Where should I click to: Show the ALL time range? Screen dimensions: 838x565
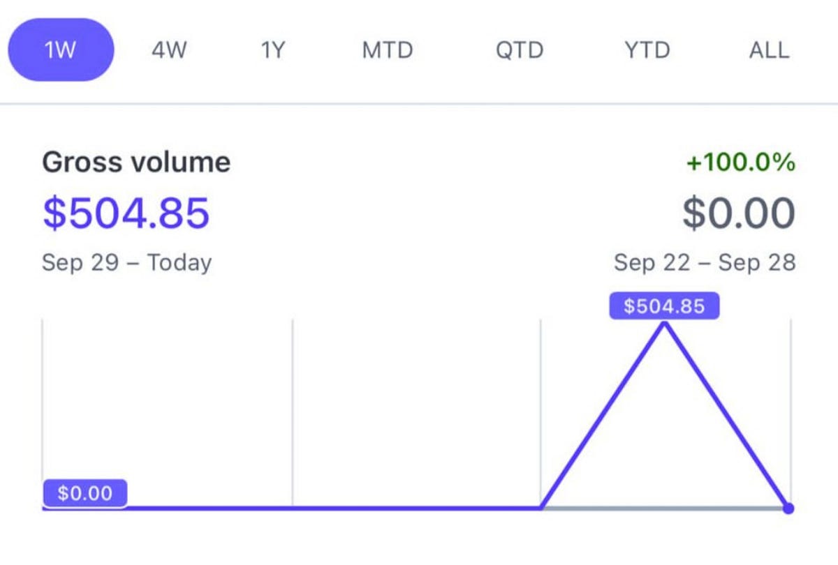click(x=769, y=50)
